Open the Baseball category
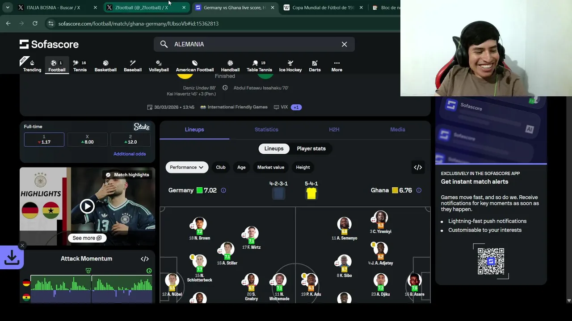 (x=133, y=66)
